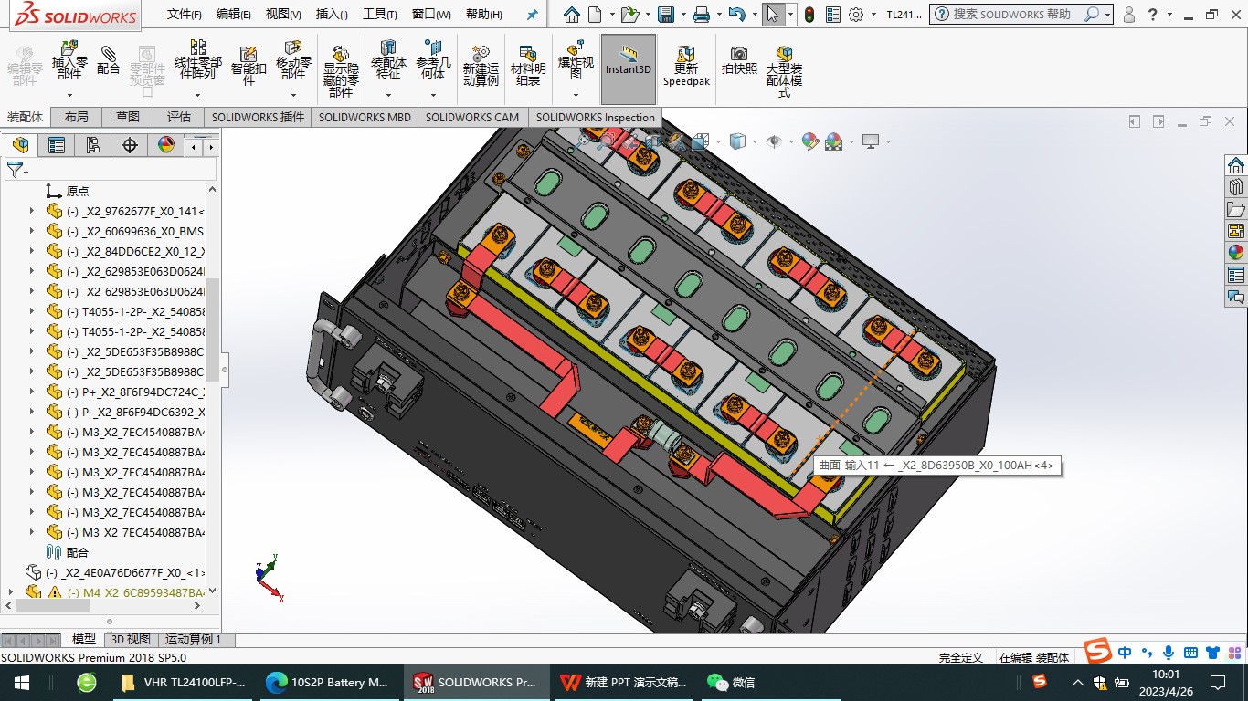Select 配合 mates folder in tree

pyautogui.click(x=77, y=552)
